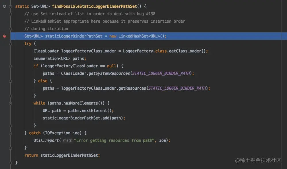Viewport: 287px width, 169px height.
Task: Remove the breakpoint on staticLoggerBinderPathSet line
Action: click(x=5, y=36)
